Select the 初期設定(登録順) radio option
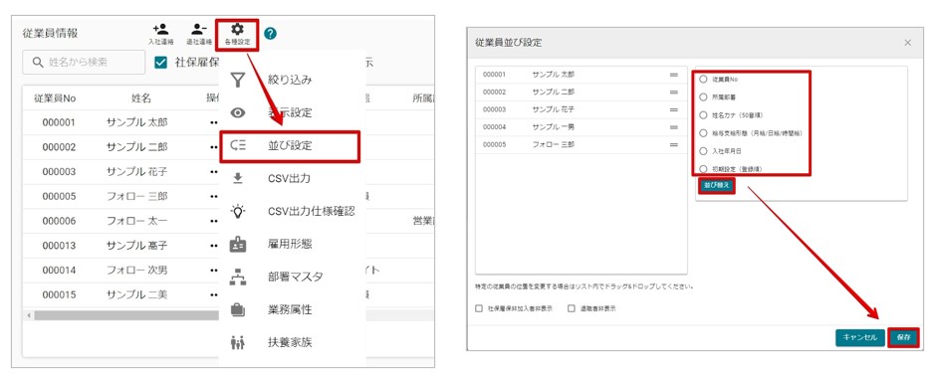The width and height of the screenshot is (936, 375). point(703,169)
